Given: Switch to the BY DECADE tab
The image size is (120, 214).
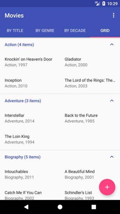Looking at the screenshot, I should click(75, 31).
